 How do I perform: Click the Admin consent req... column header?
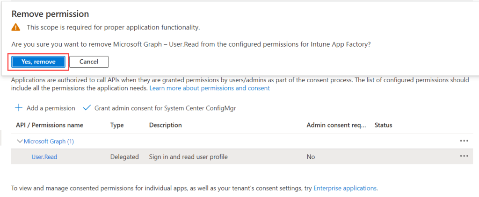(x=336, y=125)
